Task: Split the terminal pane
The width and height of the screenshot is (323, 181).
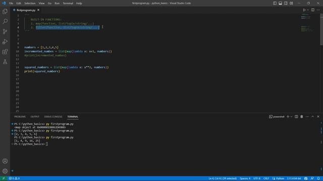Action: [296, 117]
